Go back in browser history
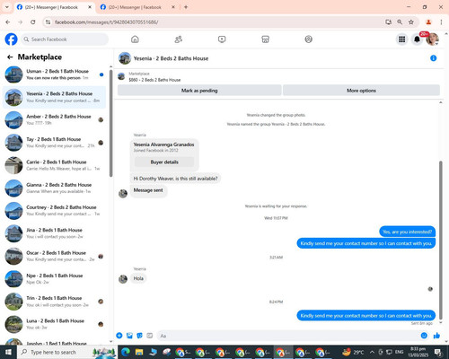Viewport: 449px width, 359px height. 8,22
